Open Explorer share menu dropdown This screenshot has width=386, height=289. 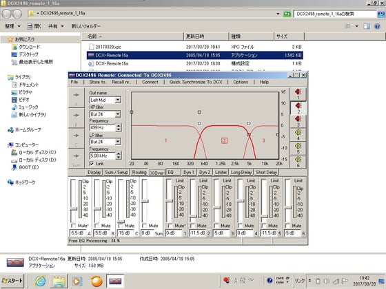point(56,26)
